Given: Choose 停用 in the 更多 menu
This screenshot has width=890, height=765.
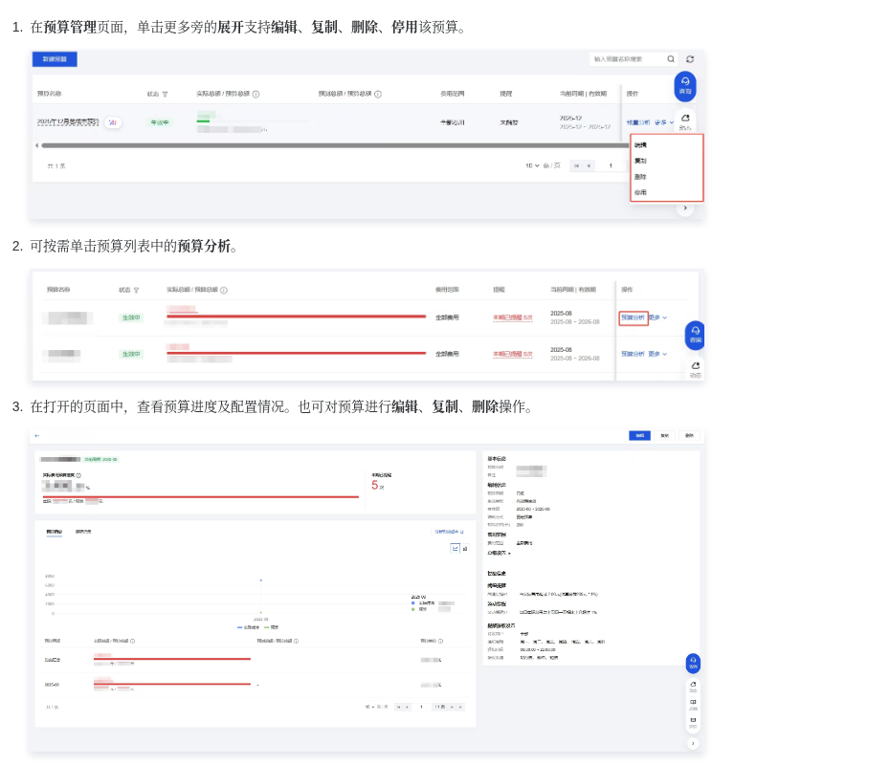Looking at the screenshot, I should (x=640, y=193).
